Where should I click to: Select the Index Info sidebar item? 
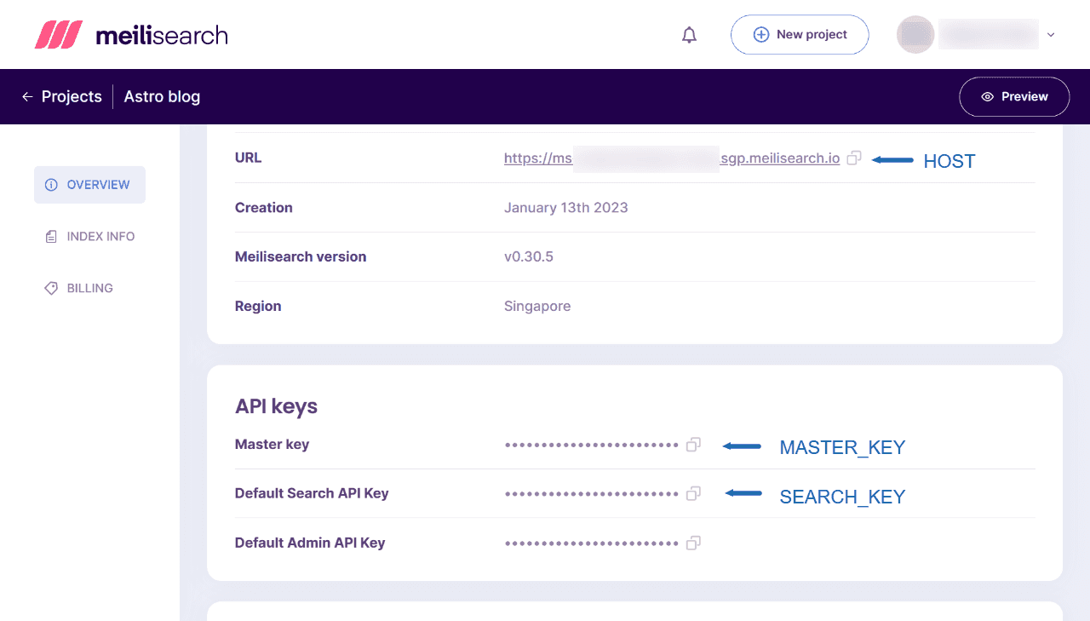coord(89,236)
